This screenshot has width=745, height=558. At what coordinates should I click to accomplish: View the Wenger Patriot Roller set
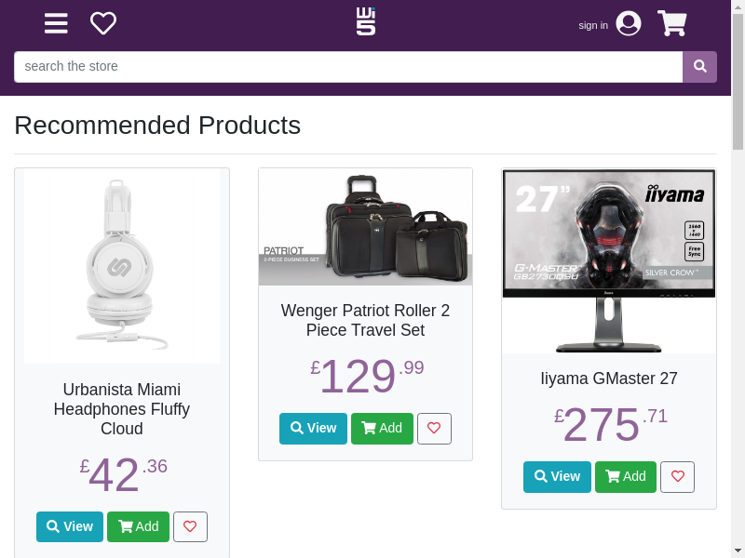pos(313,429)
